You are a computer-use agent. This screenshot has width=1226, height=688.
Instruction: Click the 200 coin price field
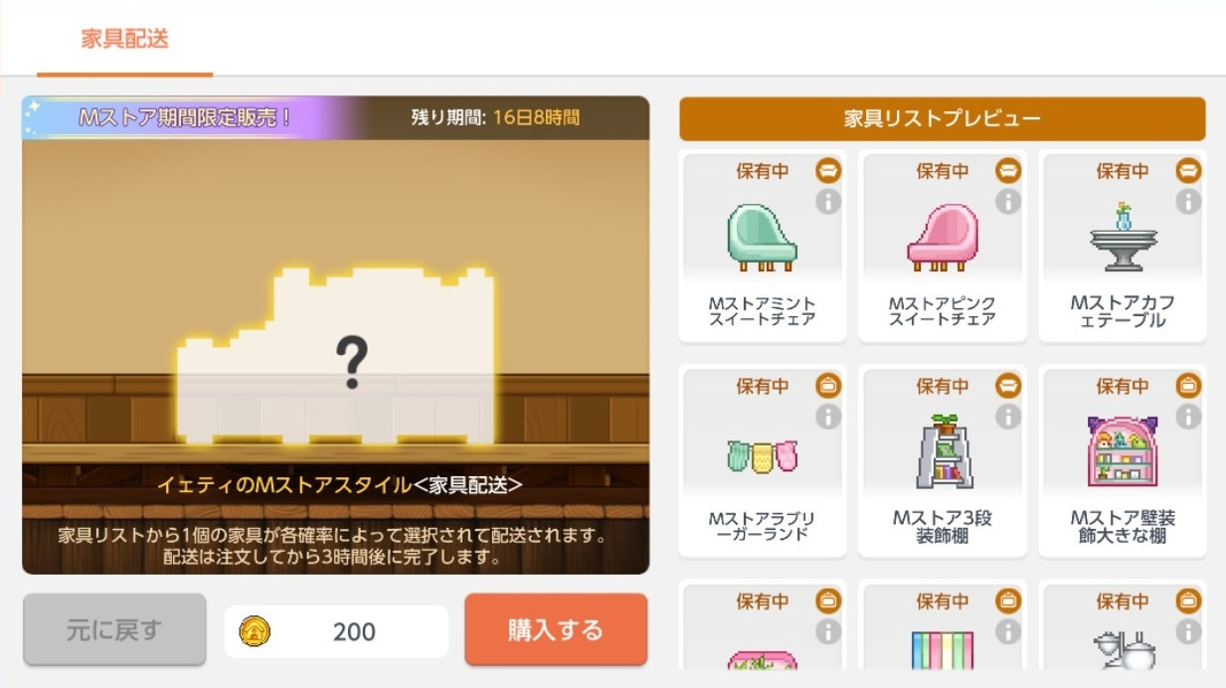[336, 631]
